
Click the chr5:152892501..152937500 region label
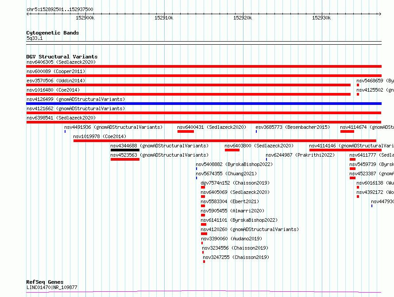60,9
